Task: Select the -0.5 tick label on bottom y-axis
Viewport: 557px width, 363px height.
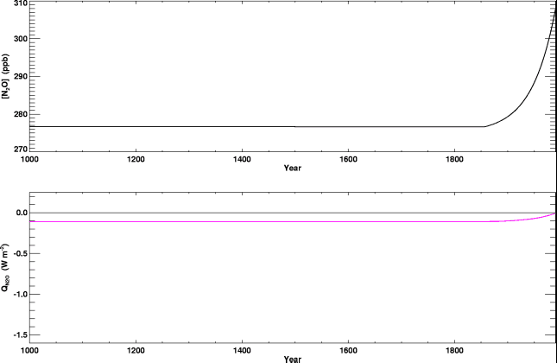Action: coord(16,253)
